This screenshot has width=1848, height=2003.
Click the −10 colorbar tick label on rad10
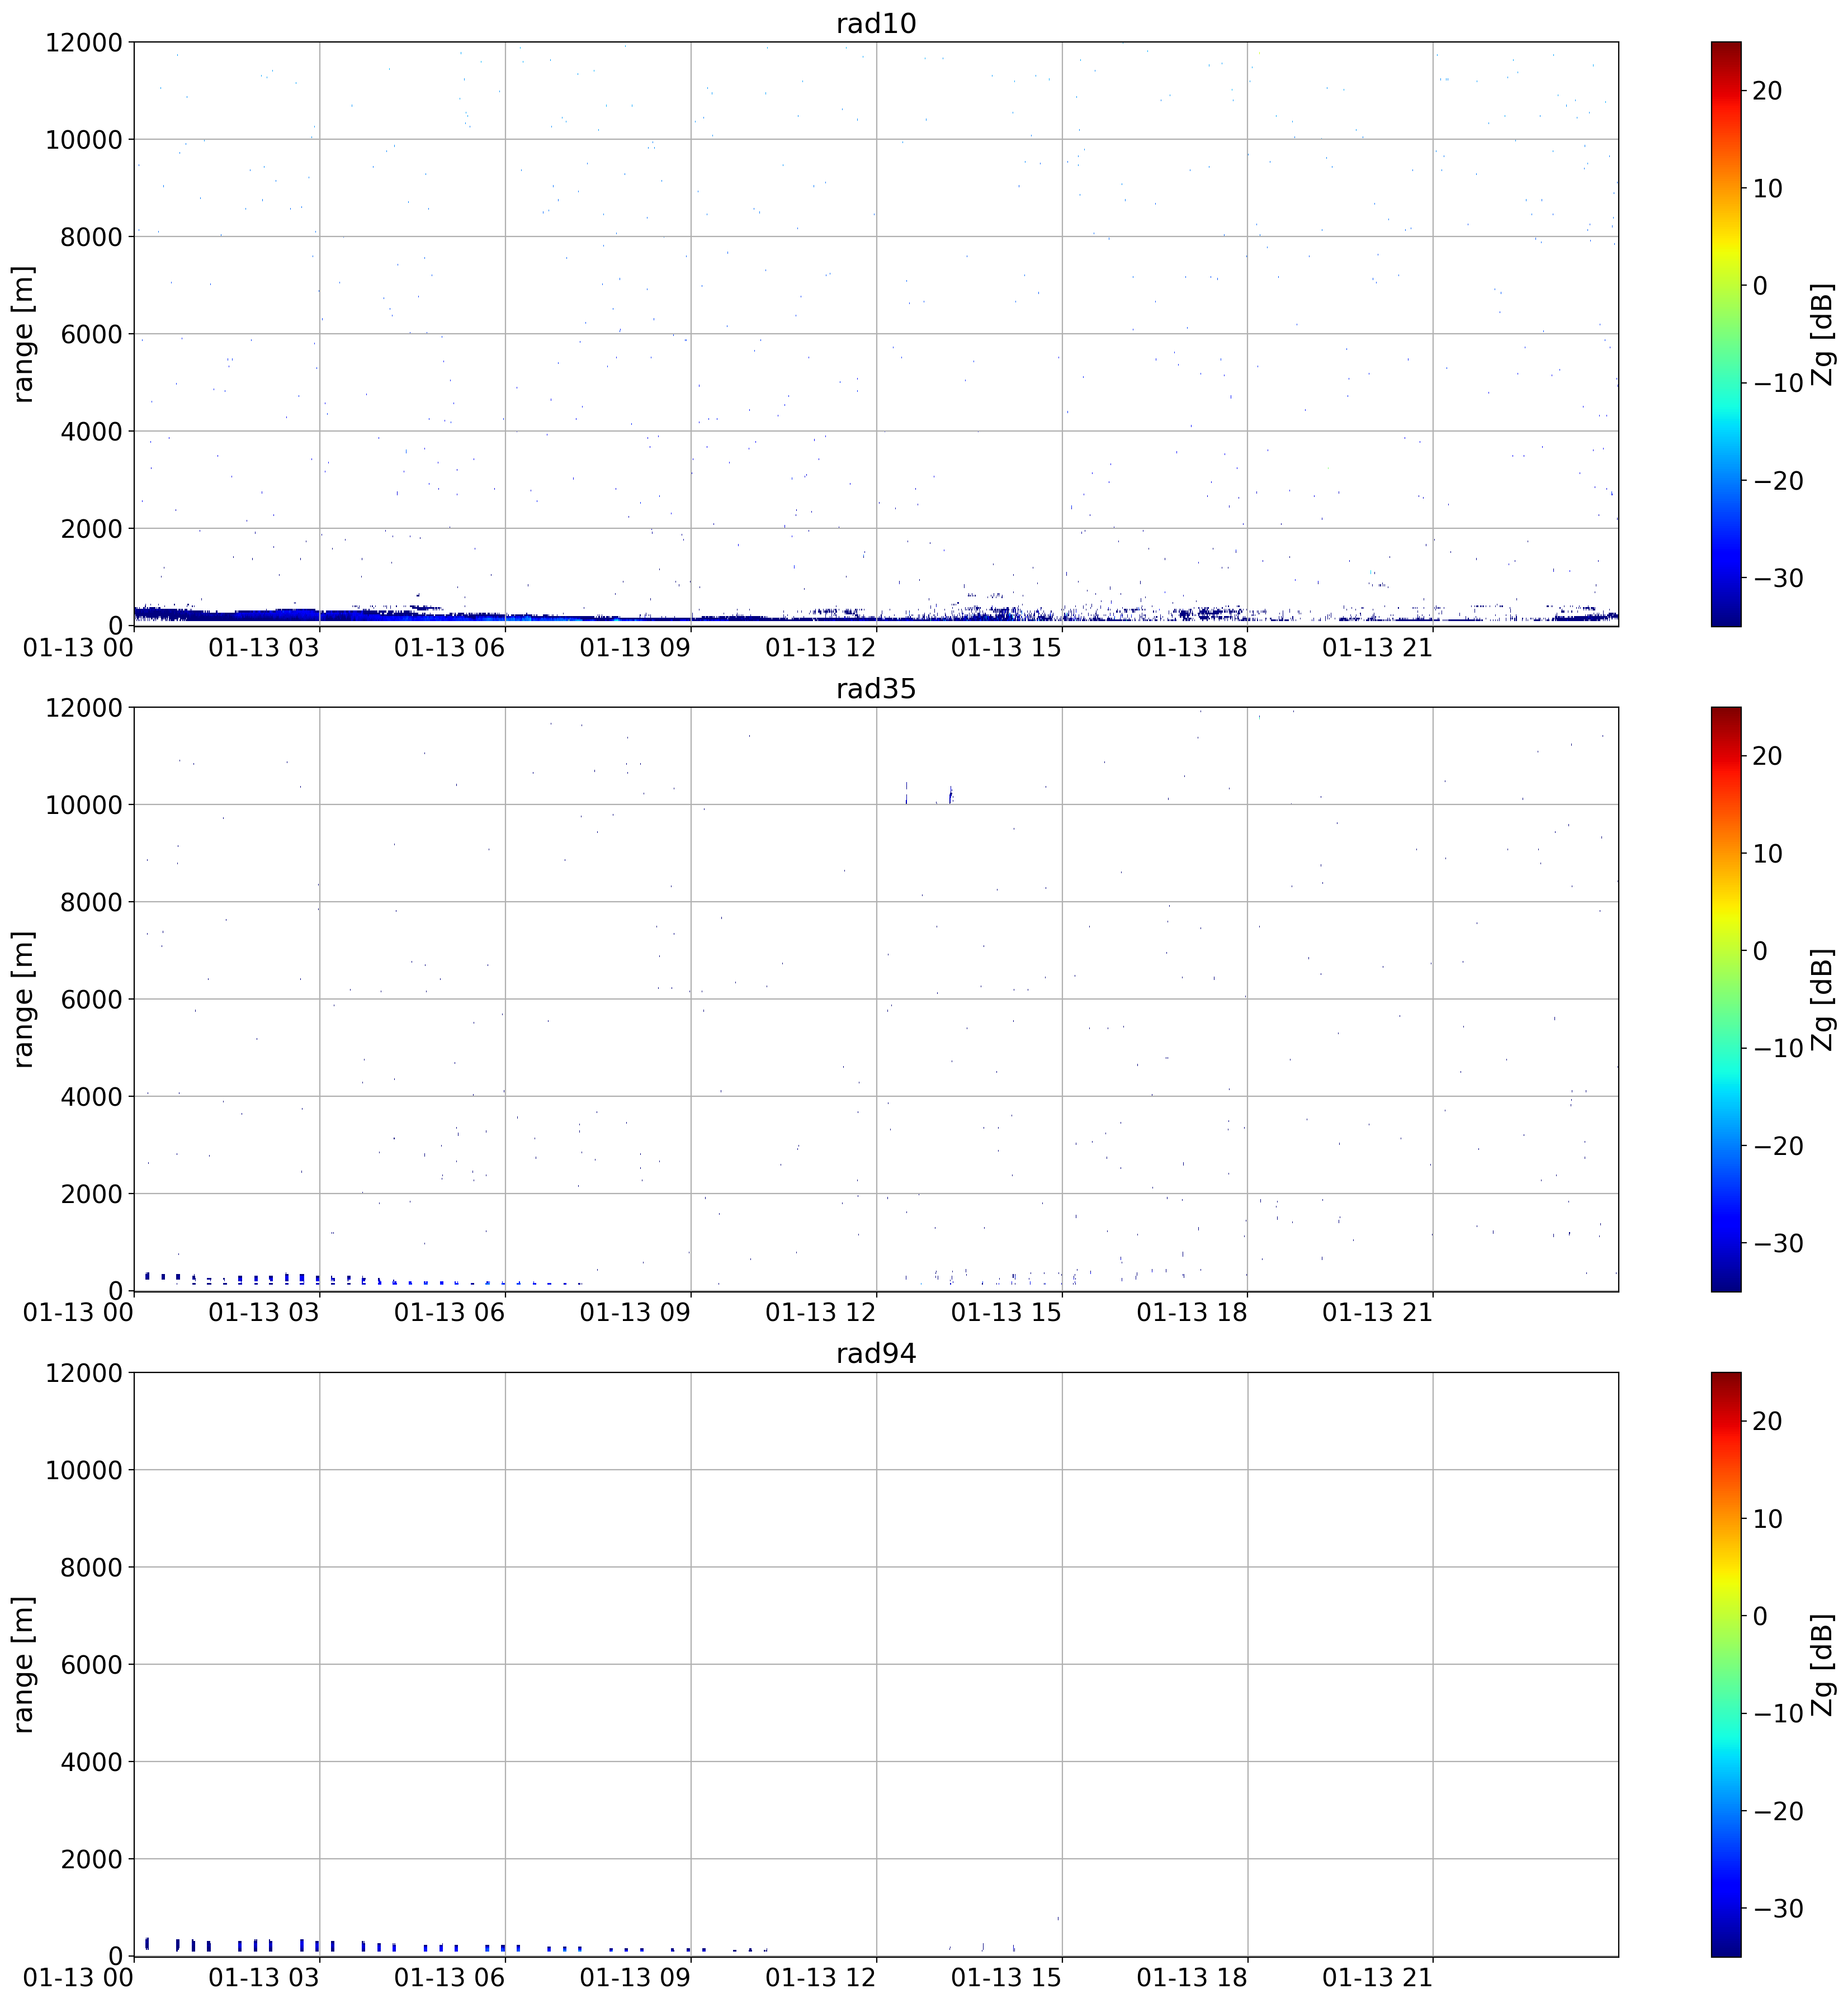[x=1778, y=383]
